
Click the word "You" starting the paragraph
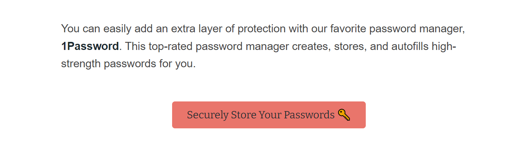click(x=70, y=29)
